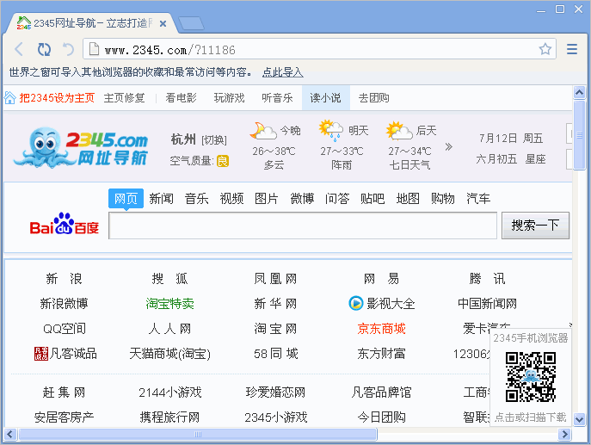591x445 pixels.
Task: Click 把2345设为主页 link
Action: (57, 97)
